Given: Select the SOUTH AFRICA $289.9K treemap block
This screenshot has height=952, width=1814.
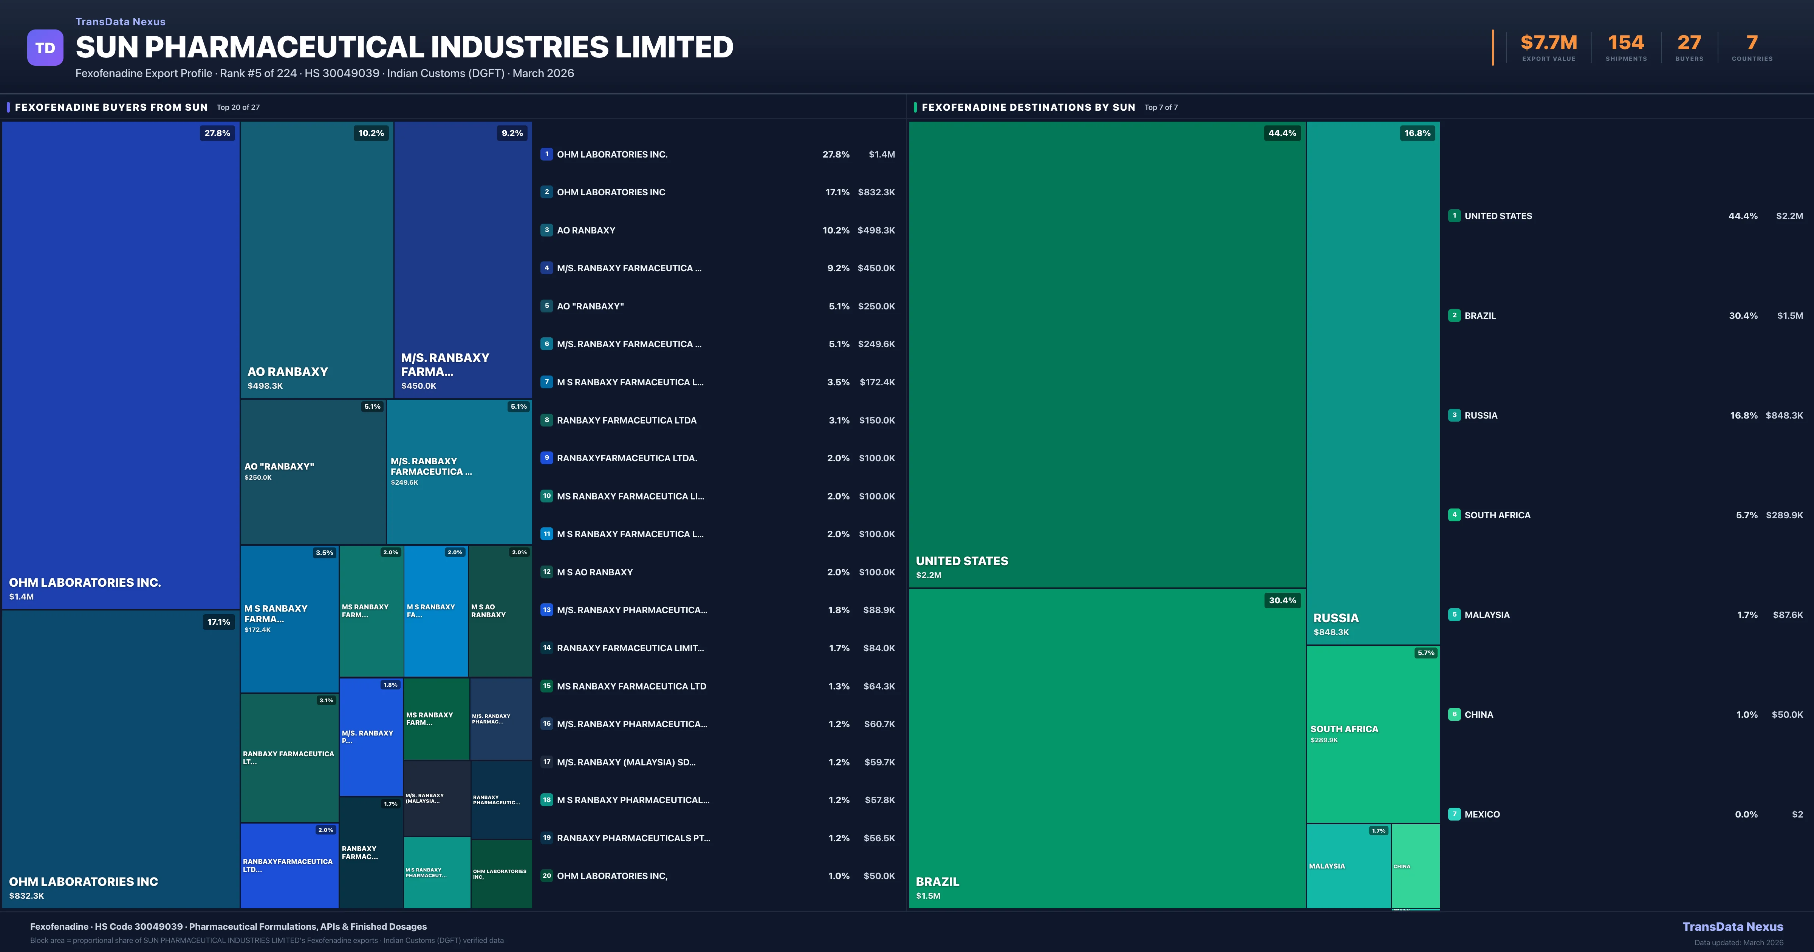Looking at the screenshot, I should click(1373, 734).
